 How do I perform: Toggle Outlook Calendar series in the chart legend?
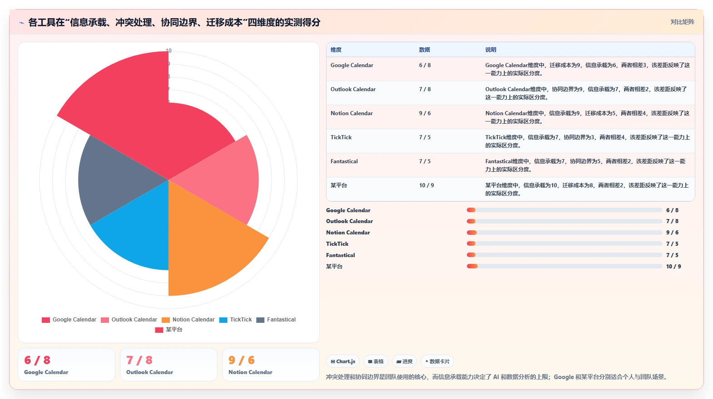tap(129, 320)
